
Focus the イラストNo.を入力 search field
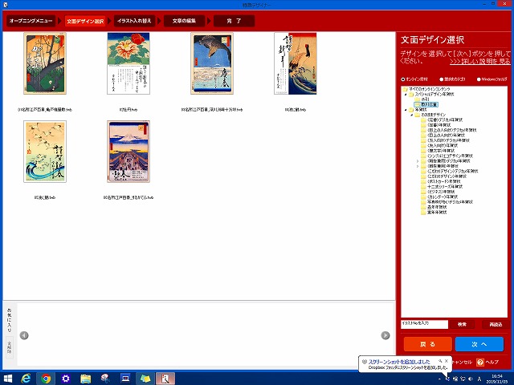(424, 324)
